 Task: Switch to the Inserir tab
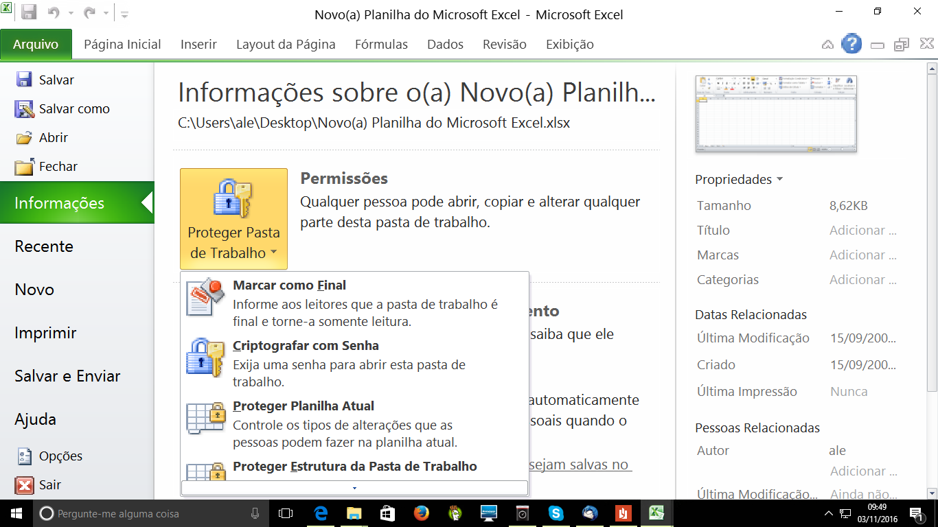[x=198, y=45]
